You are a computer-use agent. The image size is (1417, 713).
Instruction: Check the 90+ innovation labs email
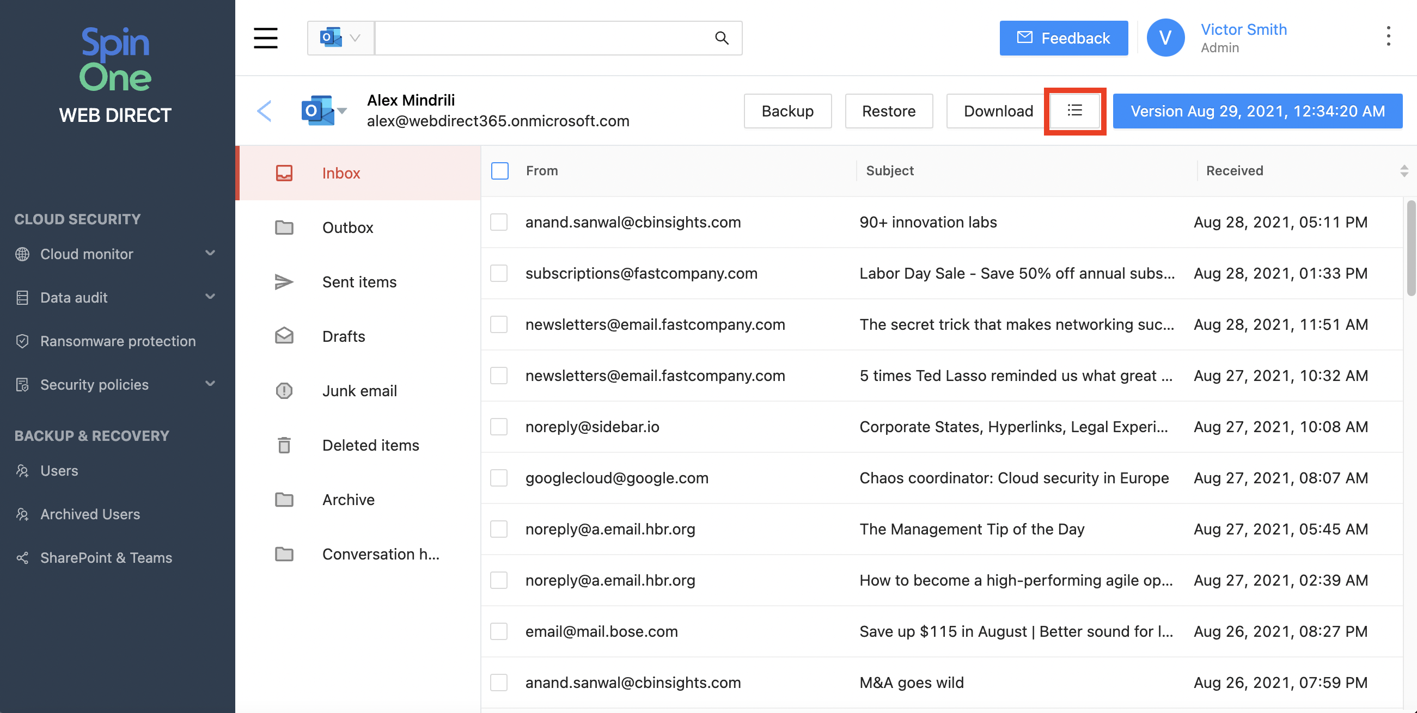click(x=498, y=222)
